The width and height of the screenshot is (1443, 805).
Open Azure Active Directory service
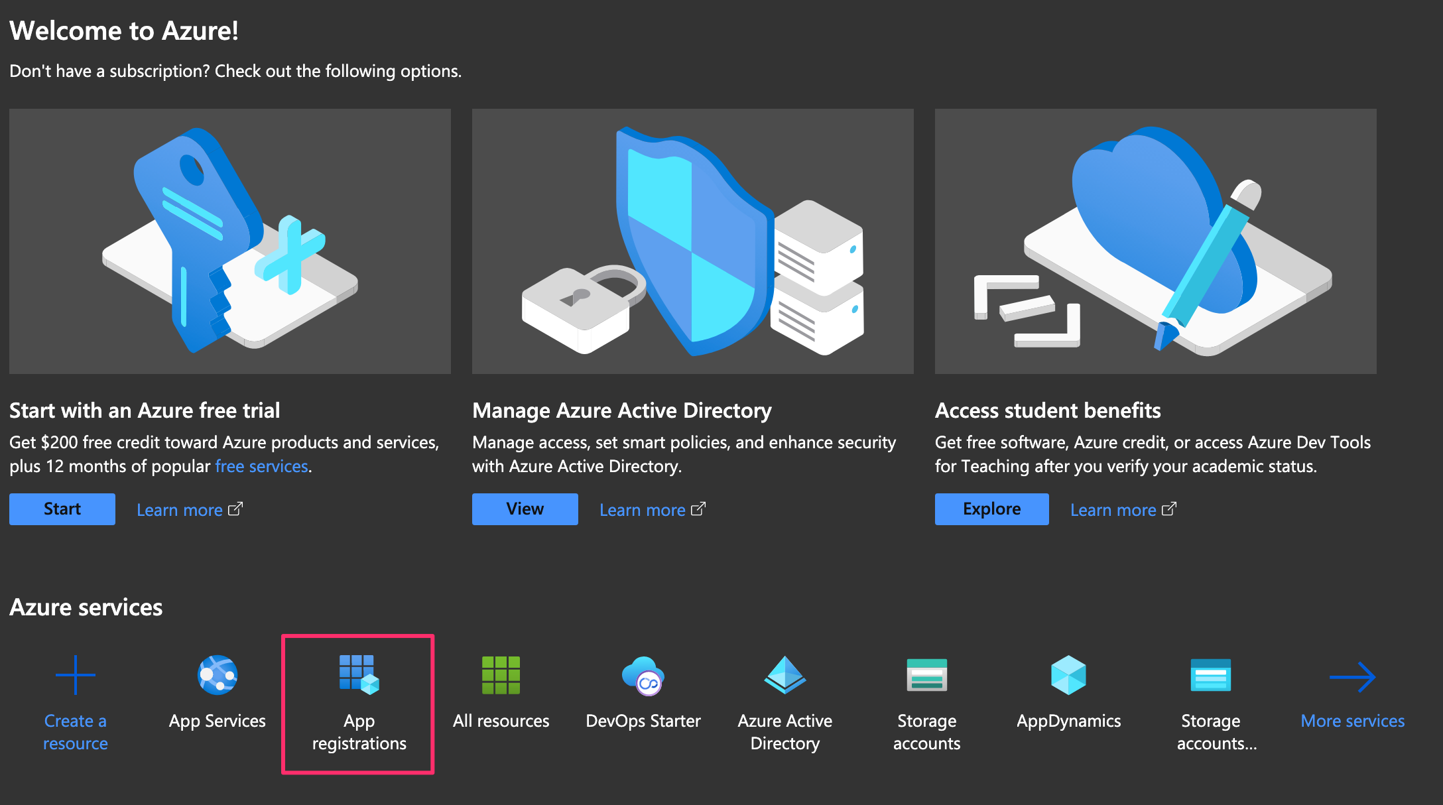784,675
